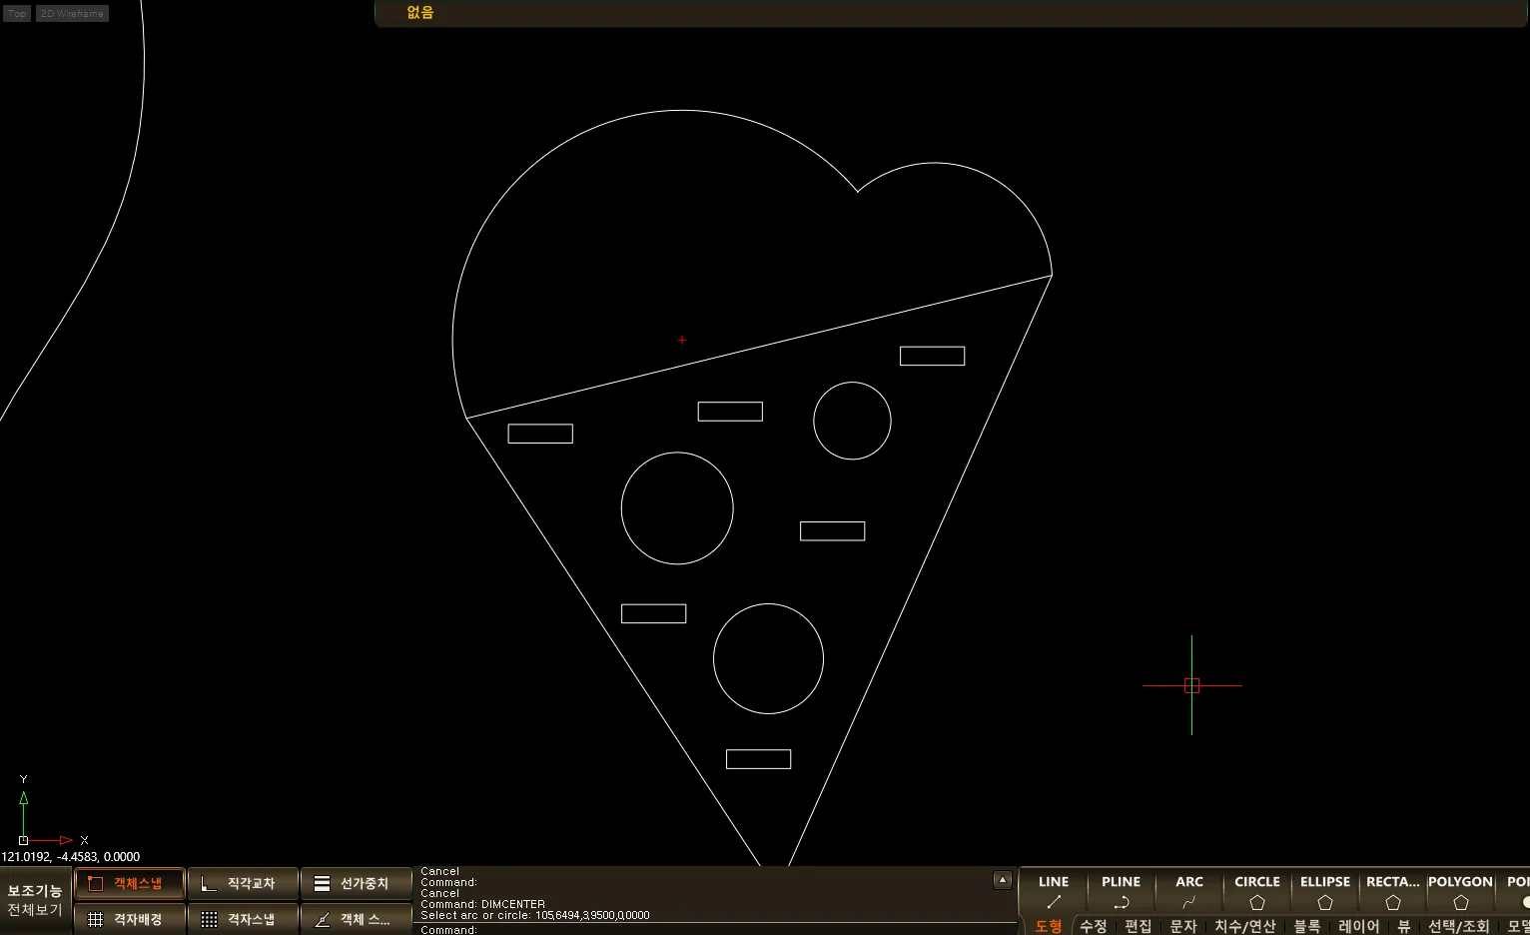
Task: Click the 전체보기 view-all button
Action: [x=35, y=910]
